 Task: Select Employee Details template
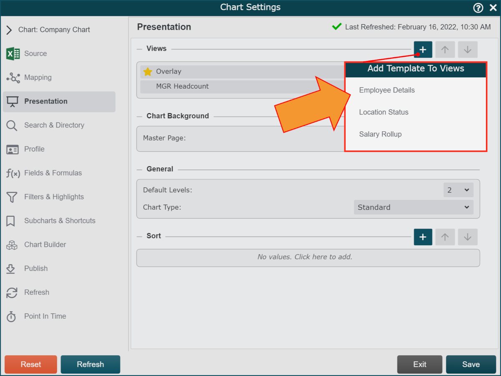click(x=387, y=90)
